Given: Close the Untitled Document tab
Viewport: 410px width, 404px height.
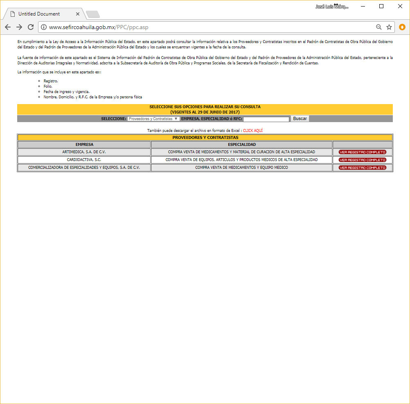Looking at the screenshot, I should [x=78, y=14].
